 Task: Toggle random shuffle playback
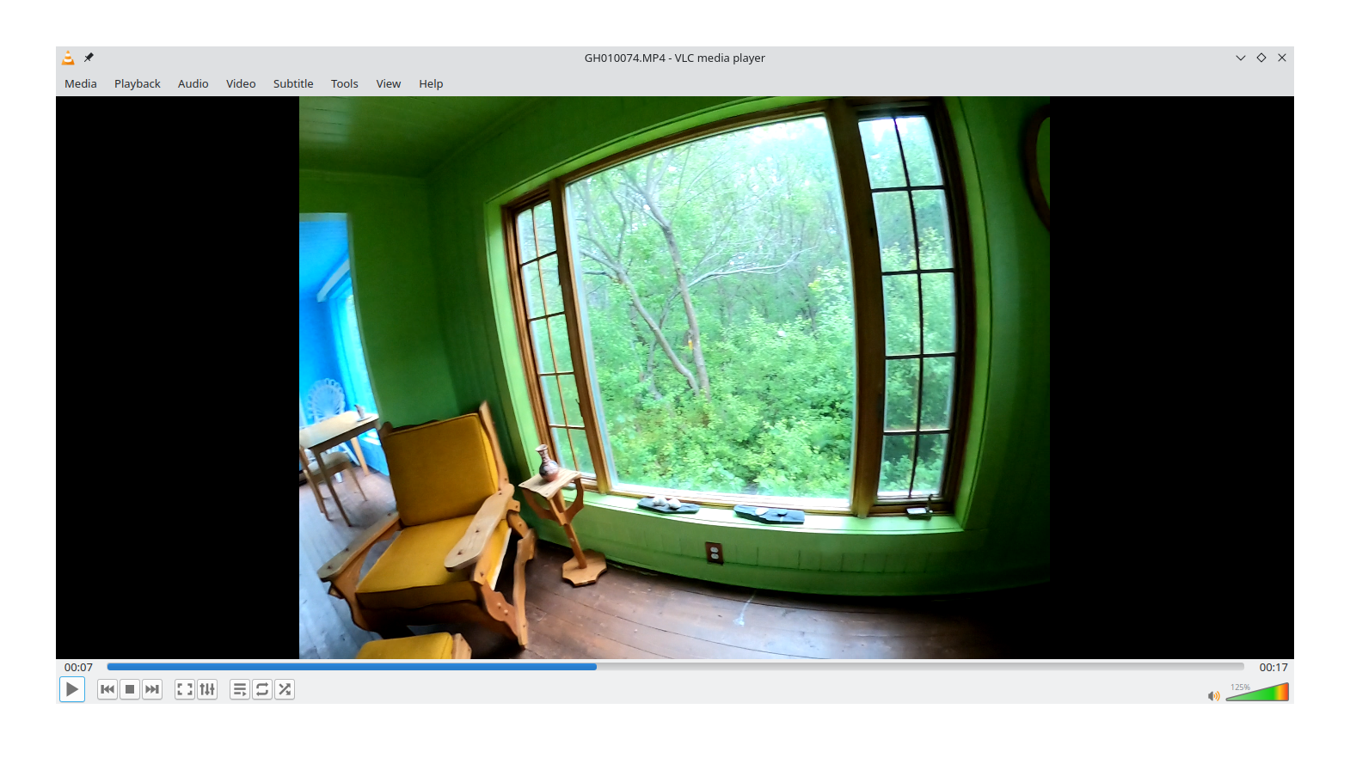(285, 689)
